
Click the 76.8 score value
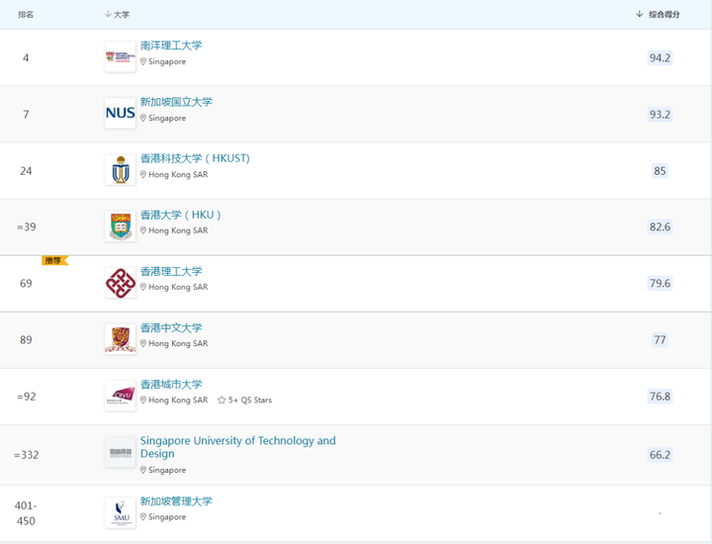tap(660, 397)
